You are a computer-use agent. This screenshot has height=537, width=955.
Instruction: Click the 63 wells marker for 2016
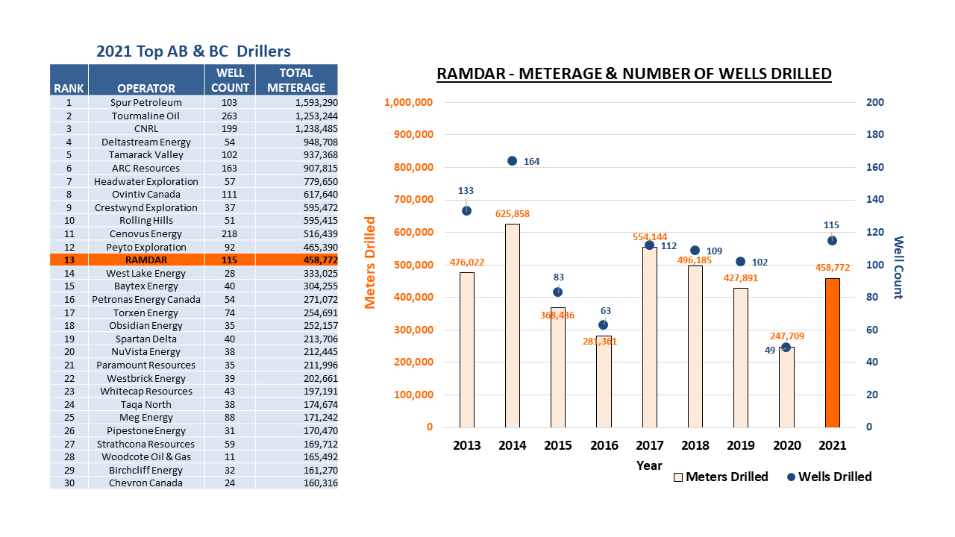click(x=604, y=324)
